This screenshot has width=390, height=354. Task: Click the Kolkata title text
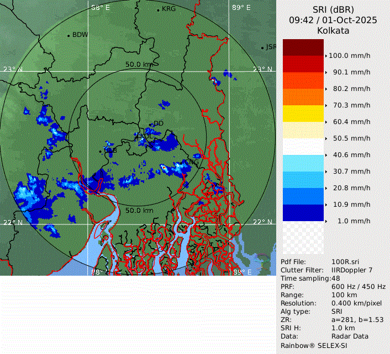point(333,30)
